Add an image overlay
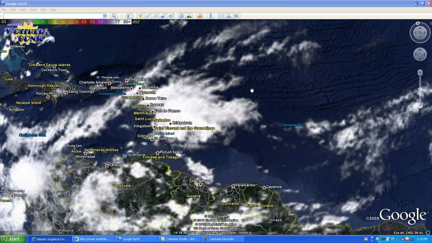The width and height of the screenshot is (432, 243). coord(163,16)
